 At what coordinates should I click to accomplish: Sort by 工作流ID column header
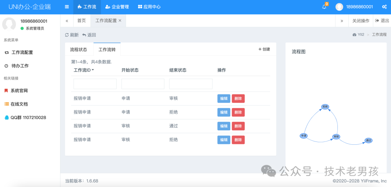coord(84,70)
